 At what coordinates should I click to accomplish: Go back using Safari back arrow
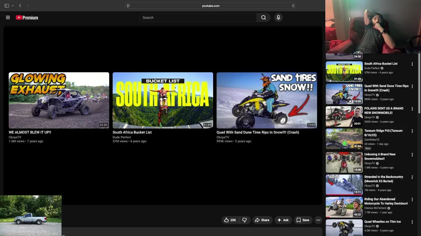[x=20, y=6]
